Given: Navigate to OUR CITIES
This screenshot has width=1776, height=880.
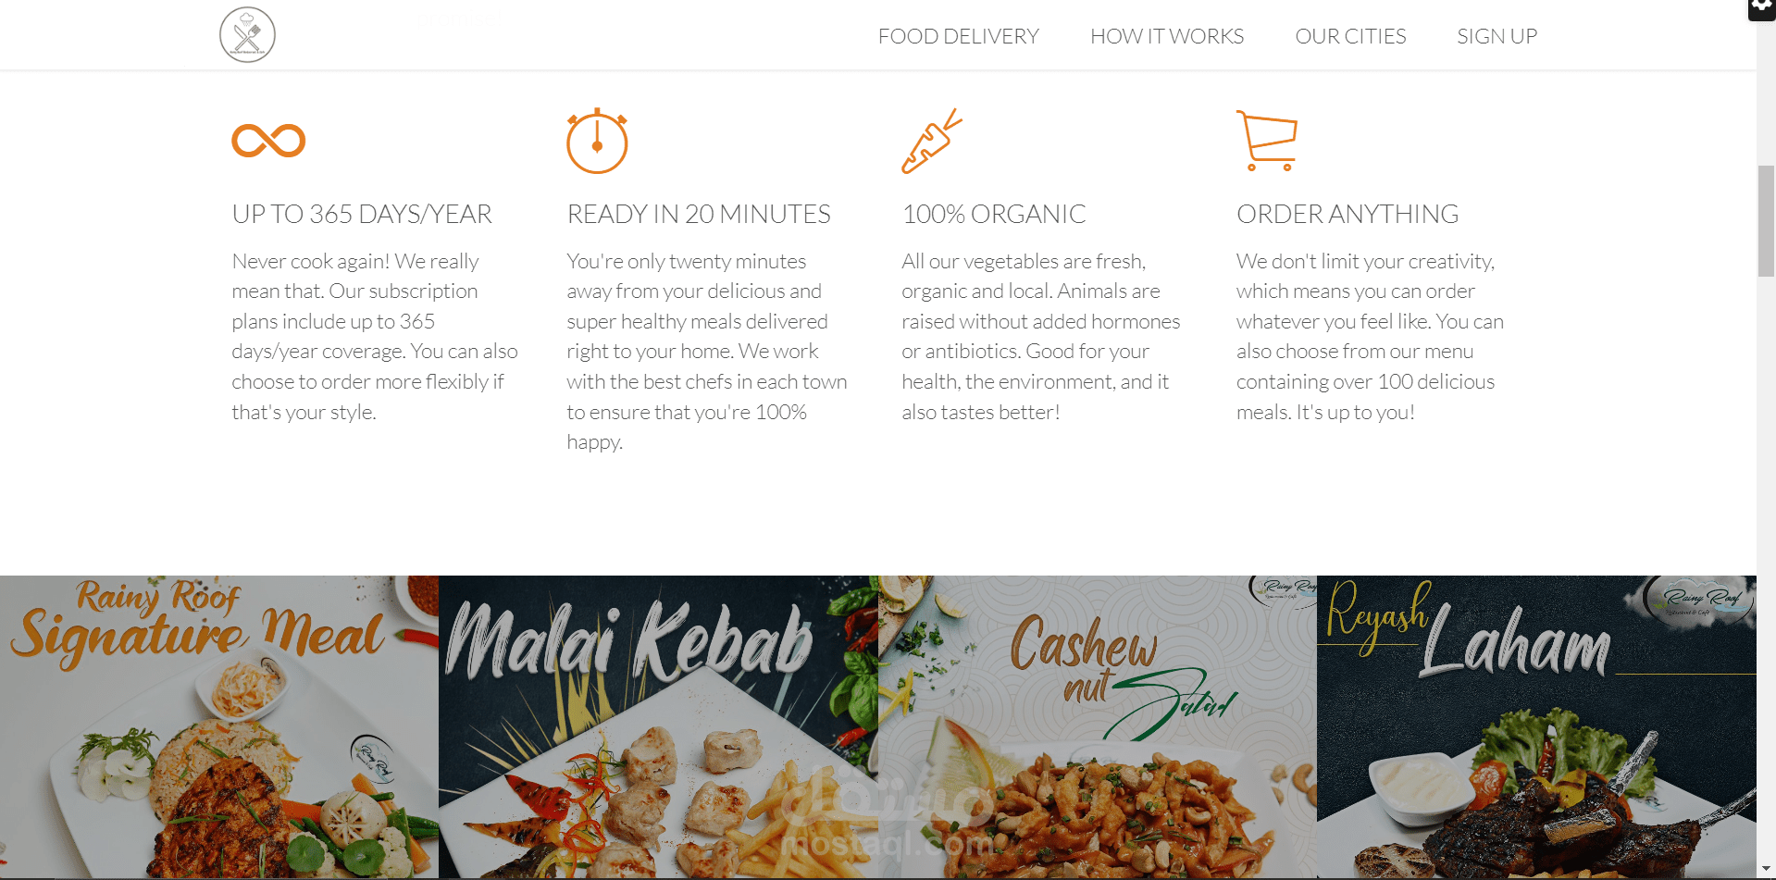Looking at the screenshot, I should tap(1350, 36).
